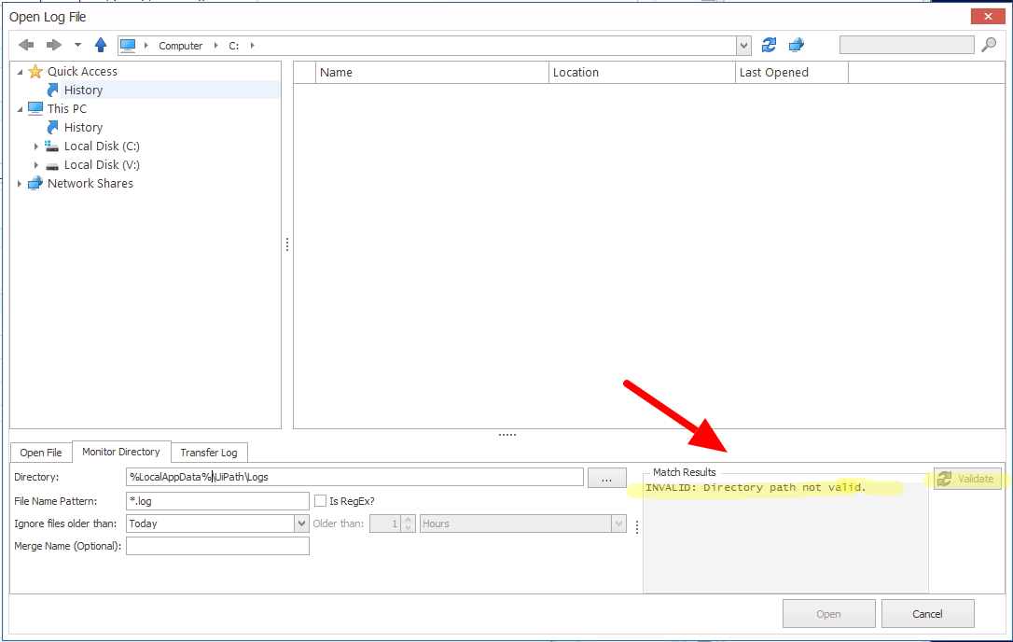Sort by the Location column header

[642, 73]
